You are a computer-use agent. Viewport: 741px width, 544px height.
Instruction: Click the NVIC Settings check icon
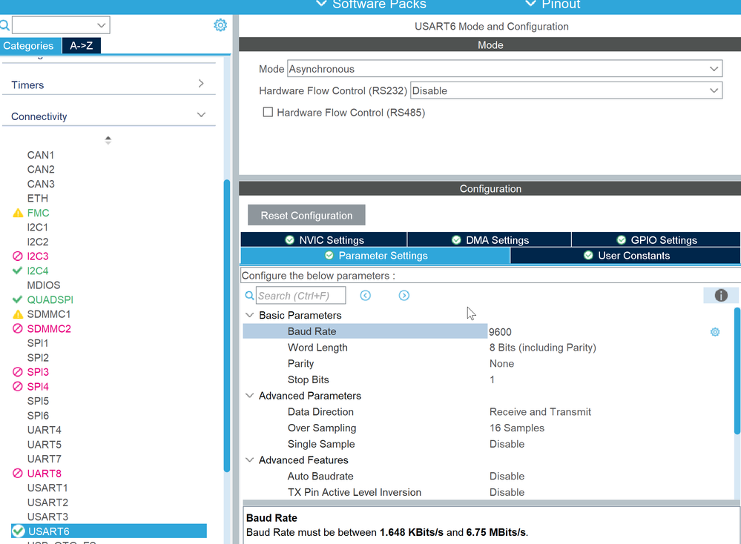coord(290,240)
